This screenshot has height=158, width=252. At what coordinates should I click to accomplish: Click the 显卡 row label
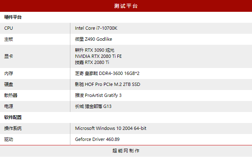[x=9, y=56]
